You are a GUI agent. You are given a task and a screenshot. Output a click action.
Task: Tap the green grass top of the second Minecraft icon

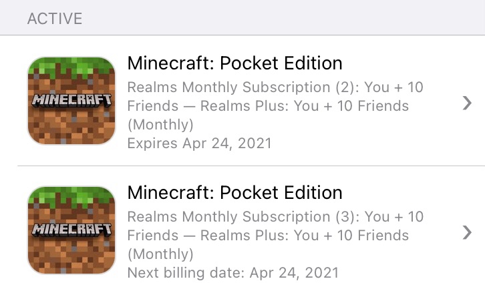tap(71, 195)
